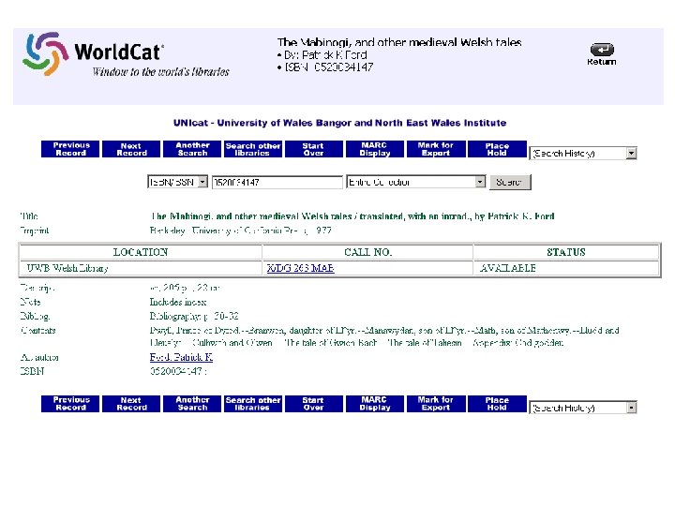The image size is (675, 506).
Task: Click Search other libraries in bottom toolbar
Action: [253, 404]
